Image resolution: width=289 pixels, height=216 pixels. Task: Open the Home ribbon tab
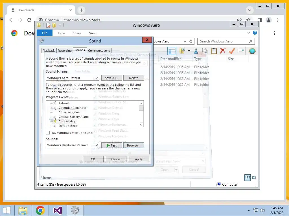point(61,33)
